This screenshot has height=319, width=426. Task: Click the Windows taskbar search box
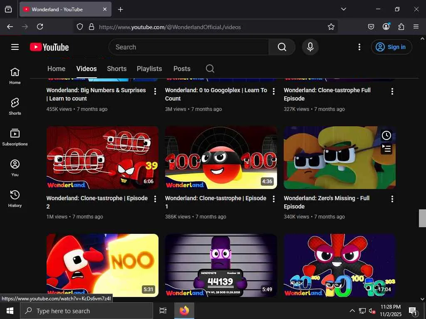[87, 311]
